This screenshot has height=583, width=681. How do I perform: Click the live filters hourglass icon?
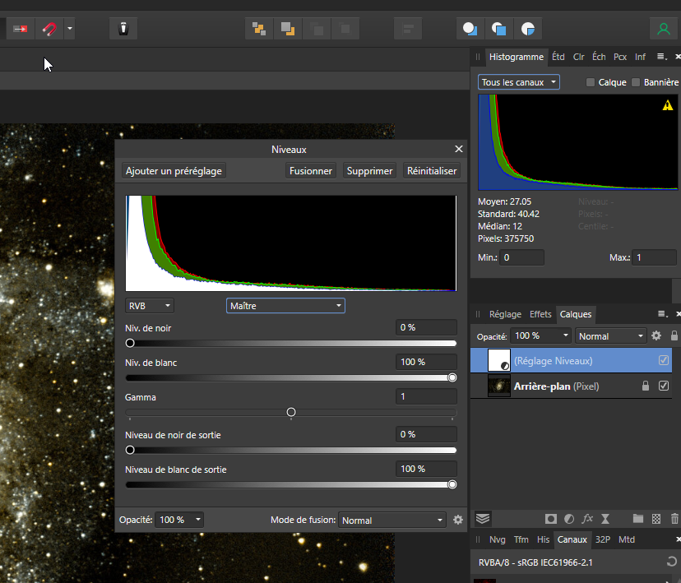605,519
